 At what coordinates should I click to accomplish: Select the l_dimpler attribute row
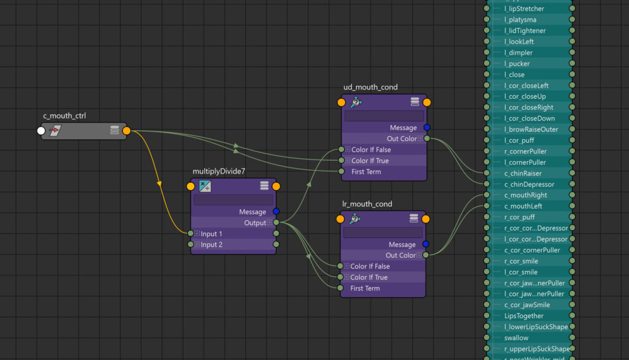pos(529,53)
